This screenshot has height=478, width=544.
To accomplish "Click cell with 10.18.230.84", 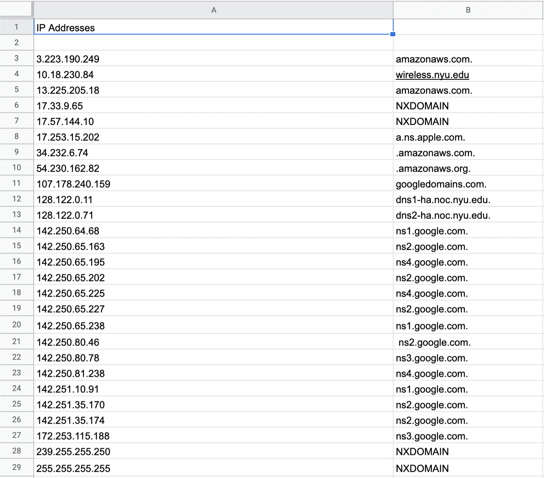I will 213,74.
